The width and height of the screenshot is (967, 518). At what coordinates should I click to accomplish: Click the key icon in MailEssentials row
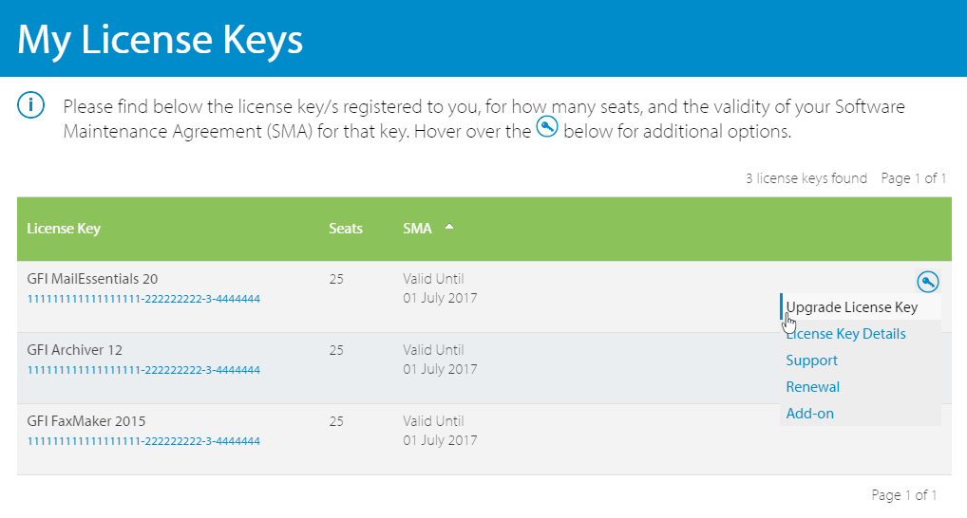(927, 282)
